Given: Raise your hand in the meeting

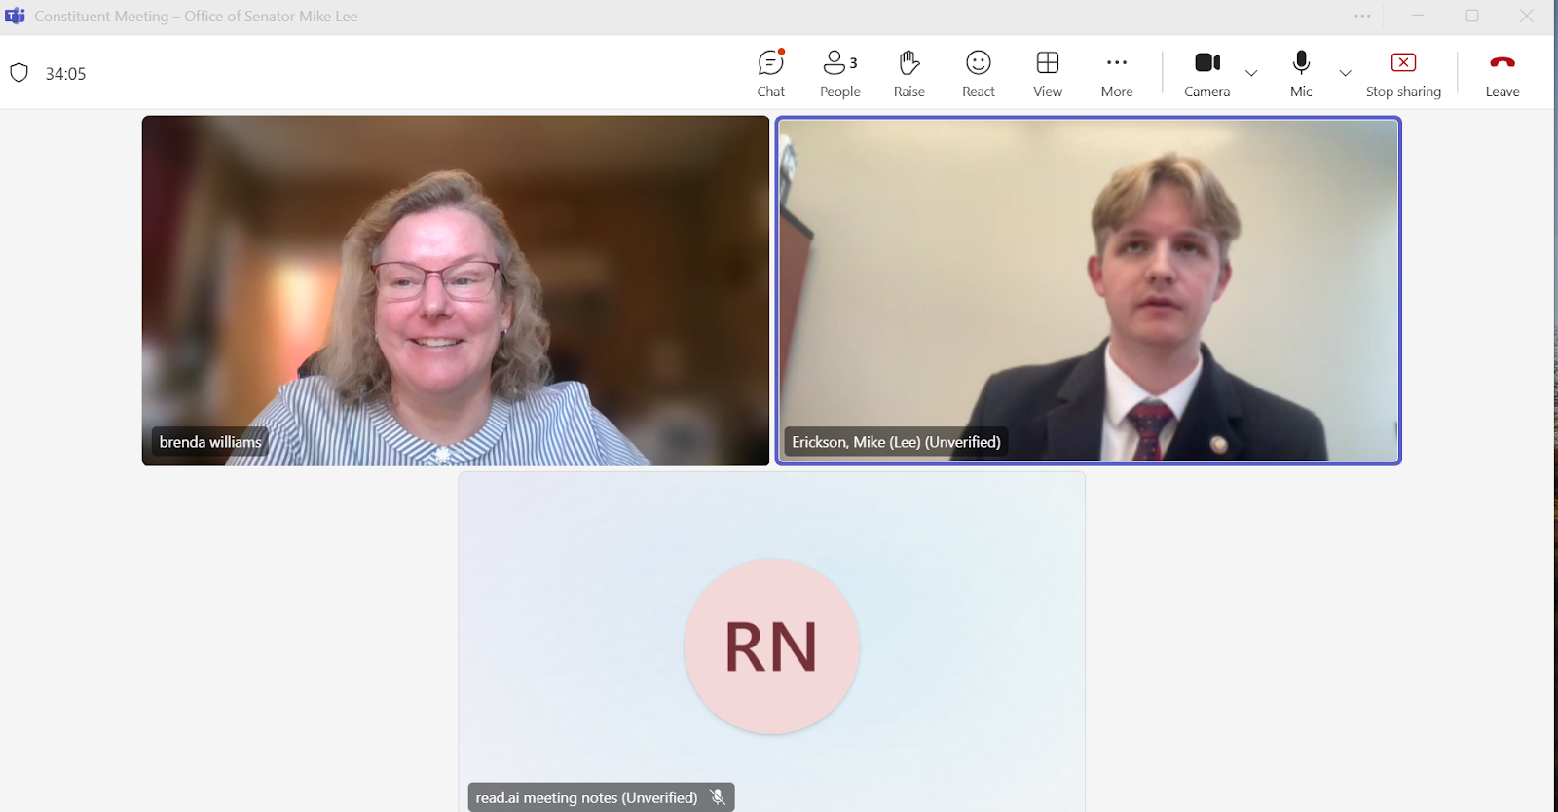Looking at the screenshot, I should point(909,74).
